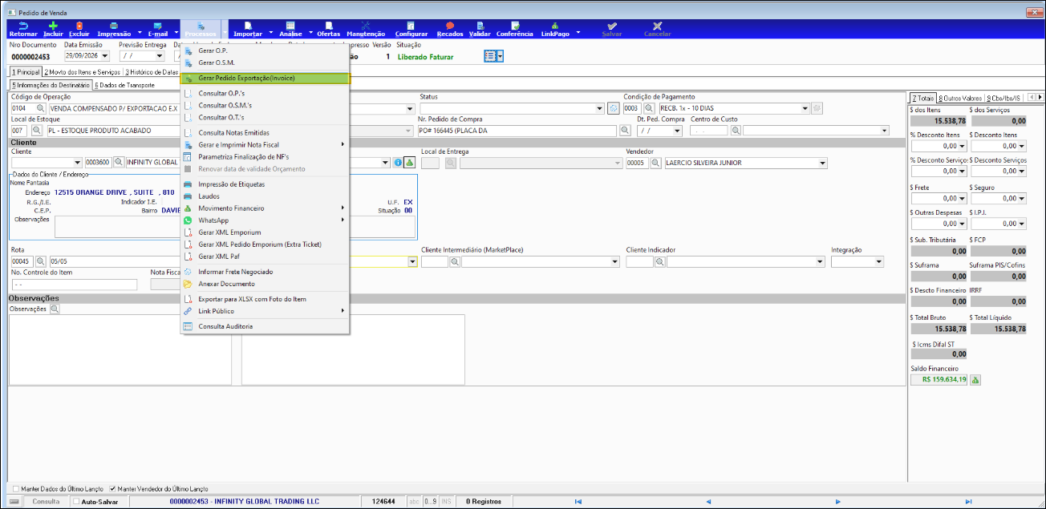This screenshot has height=509, width=1046.
Task: Expand the Status combo box
Action: pyautogui.click(x=600, y=108)
